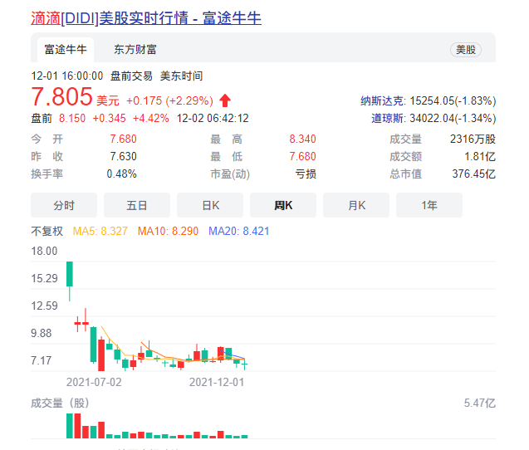The height and width of the screenshot is (450, 529).
Task: Click the 最低 low value 7.680
Action: [302, 157]
